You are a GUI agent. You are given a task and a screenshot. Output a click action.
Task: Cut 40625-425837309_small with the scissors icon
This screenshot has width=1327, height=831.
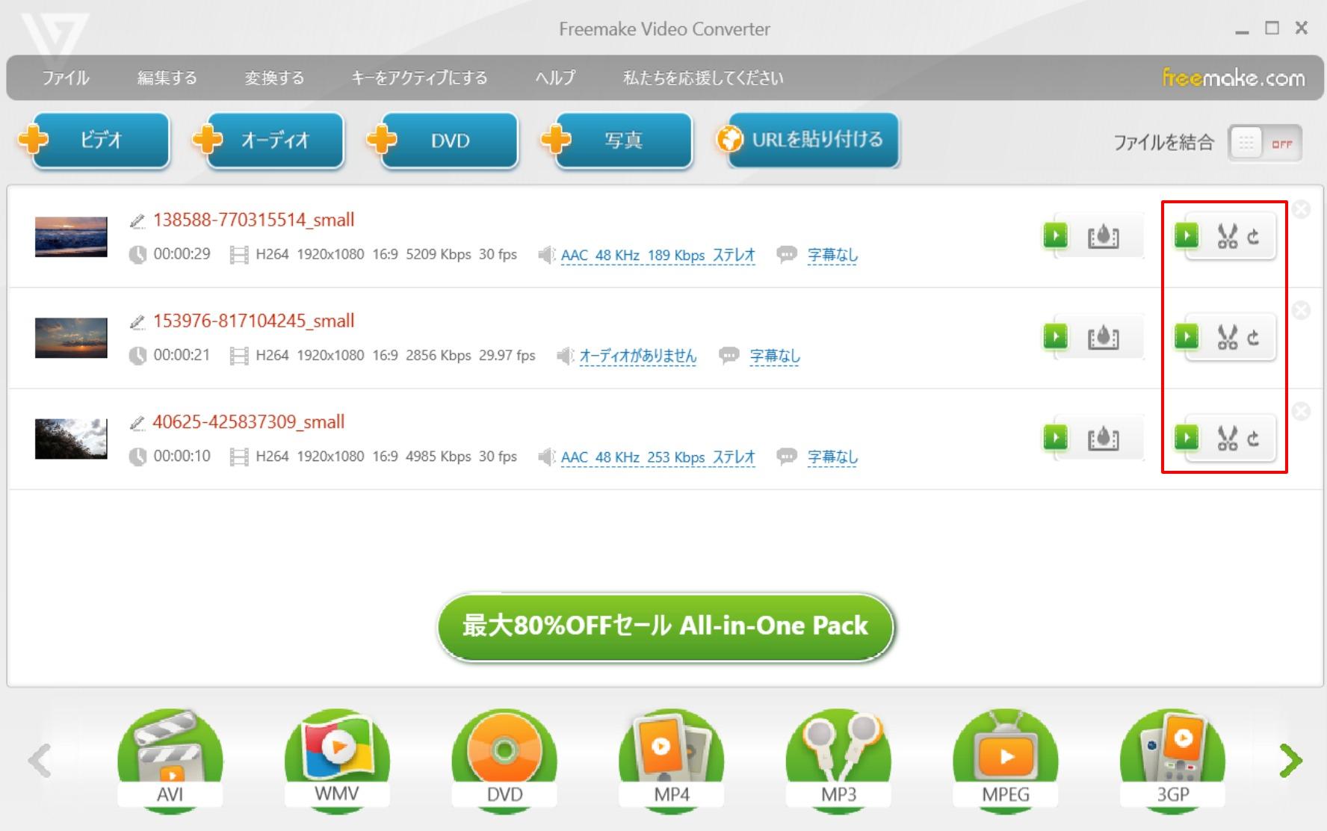click(x=1227, y=439)
